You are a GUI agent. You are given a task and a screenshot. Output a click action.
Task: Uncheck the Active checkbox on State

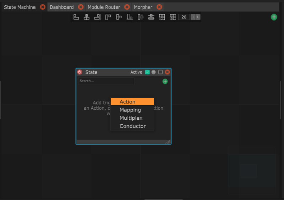pyautogui.click(x=147, y=72)
